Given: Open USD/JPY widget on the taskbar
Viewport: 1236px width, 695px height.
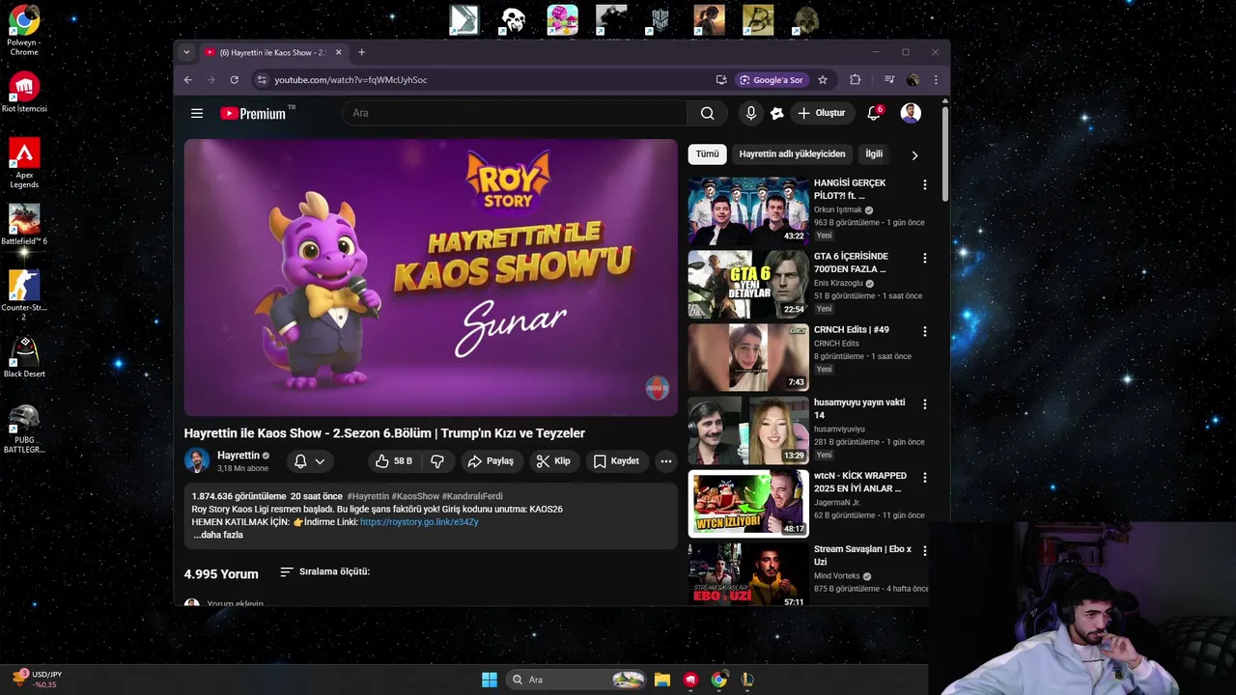Looking at the screenshot, I should [39, 680].
